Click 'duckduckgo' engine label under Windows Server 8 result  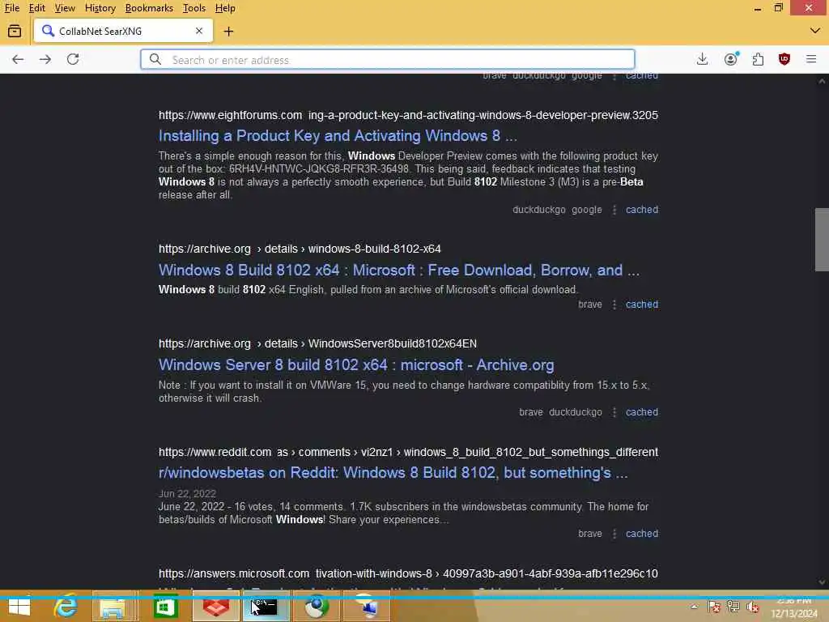[576, 412]
